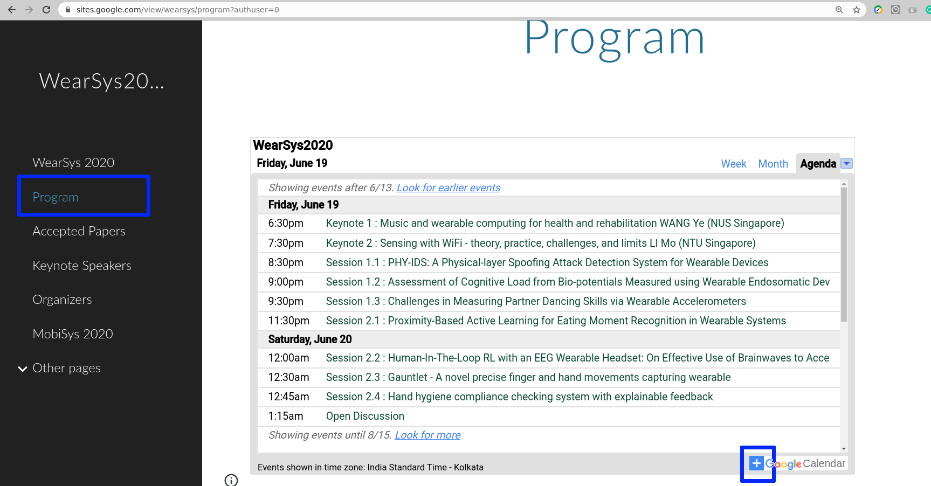Screen dimensions: 931x486
Task: Open Session 1.2 Cognitive Load event
Action: tap(578, 282)
